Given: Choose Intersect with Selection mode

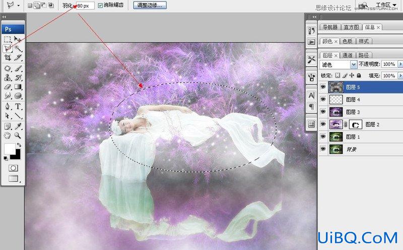Looking at the screenshot, I should [51, 5].
